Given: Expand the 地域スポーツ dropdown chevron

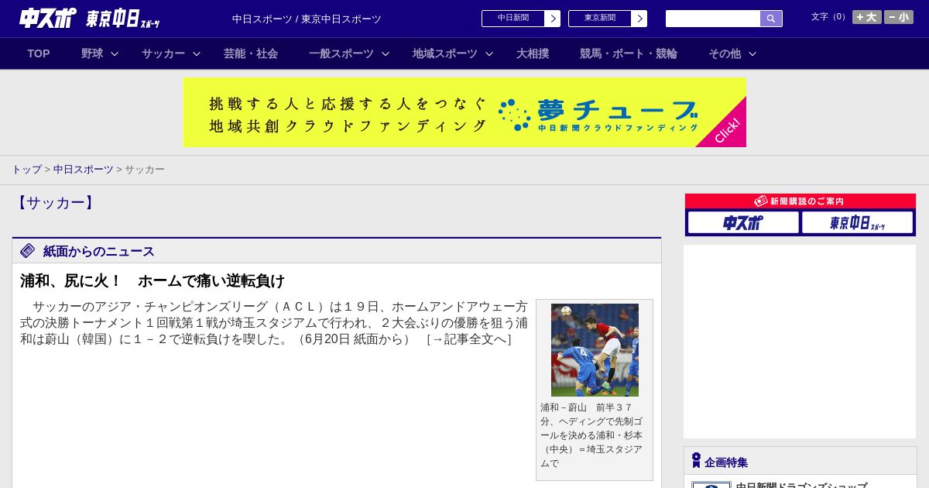Looking at the screenshot, I should [489, 53].
